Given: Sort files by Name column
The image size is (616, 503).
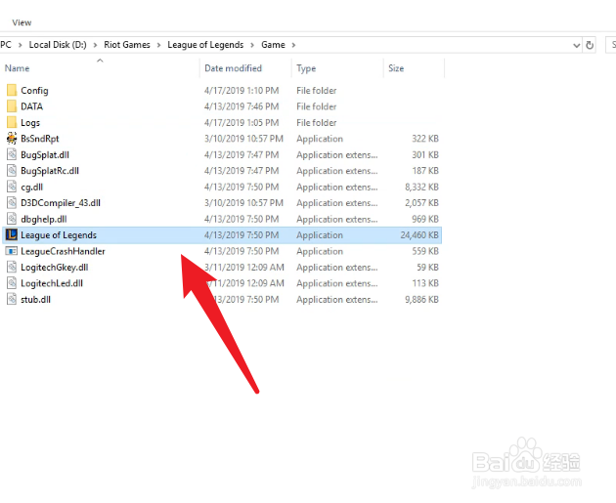Looking at the screenshot, I should pos(17,68).
